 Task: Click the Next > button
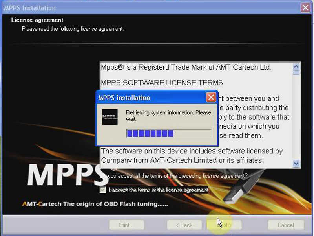tap(224, 225)
